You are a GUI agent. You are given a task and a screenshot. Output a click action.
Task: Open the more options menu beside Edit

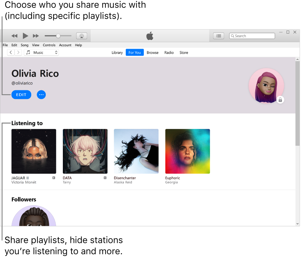[x=41, y=94]
